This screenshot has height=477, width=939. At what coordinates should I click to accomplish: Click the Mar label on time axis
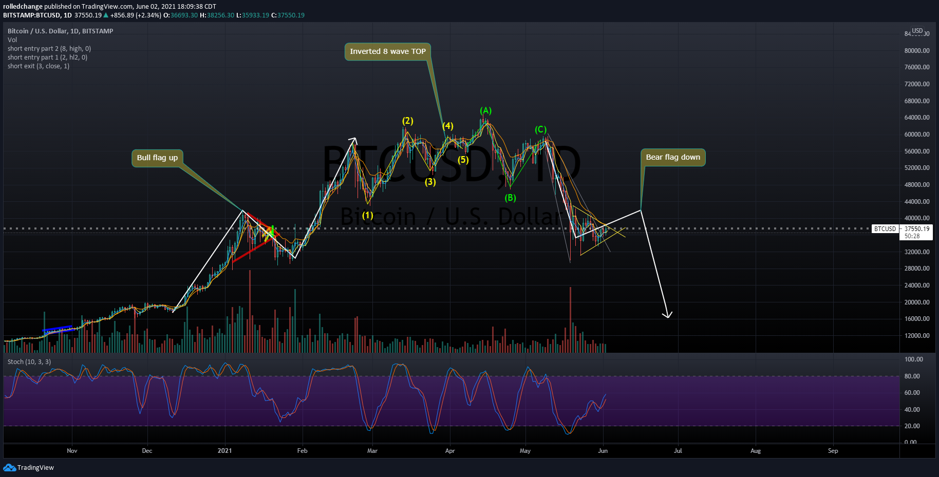372,451
